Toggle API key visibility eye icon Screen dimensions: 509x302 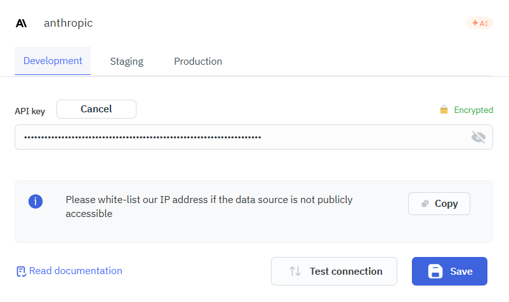click(x=478, y=137)
